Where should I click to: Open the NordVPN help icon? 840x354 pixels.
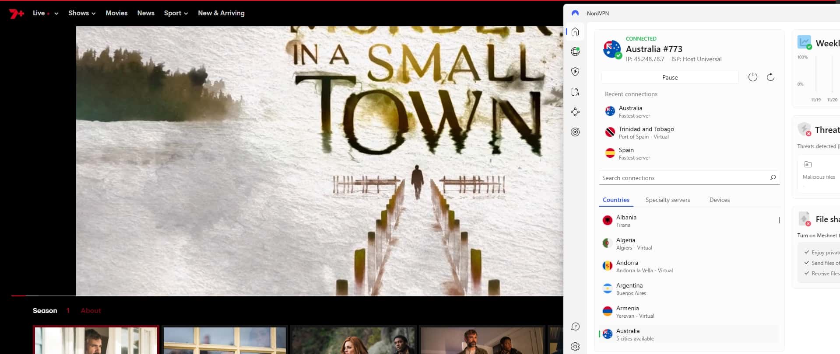click(x=575, y=326)
